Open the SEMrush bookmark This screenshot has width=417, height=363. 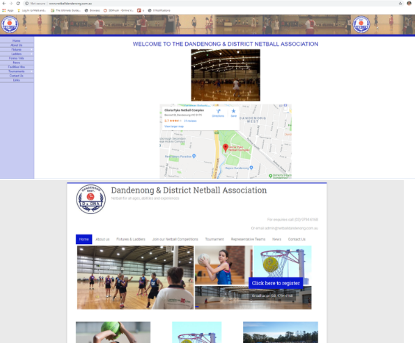pos(118,10)
